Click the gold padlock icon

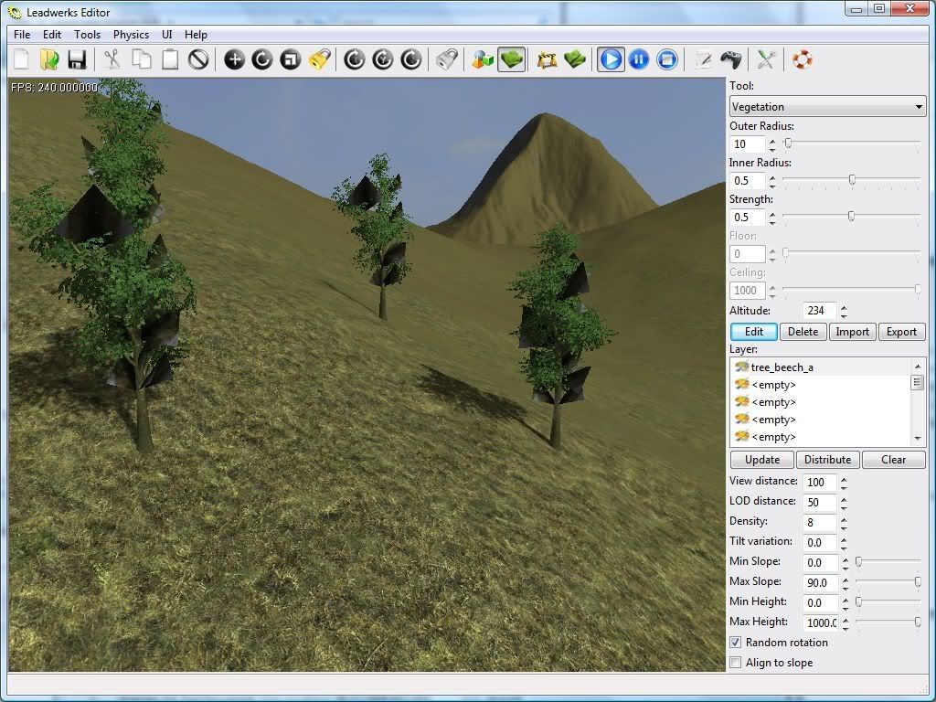pos(320,59)
